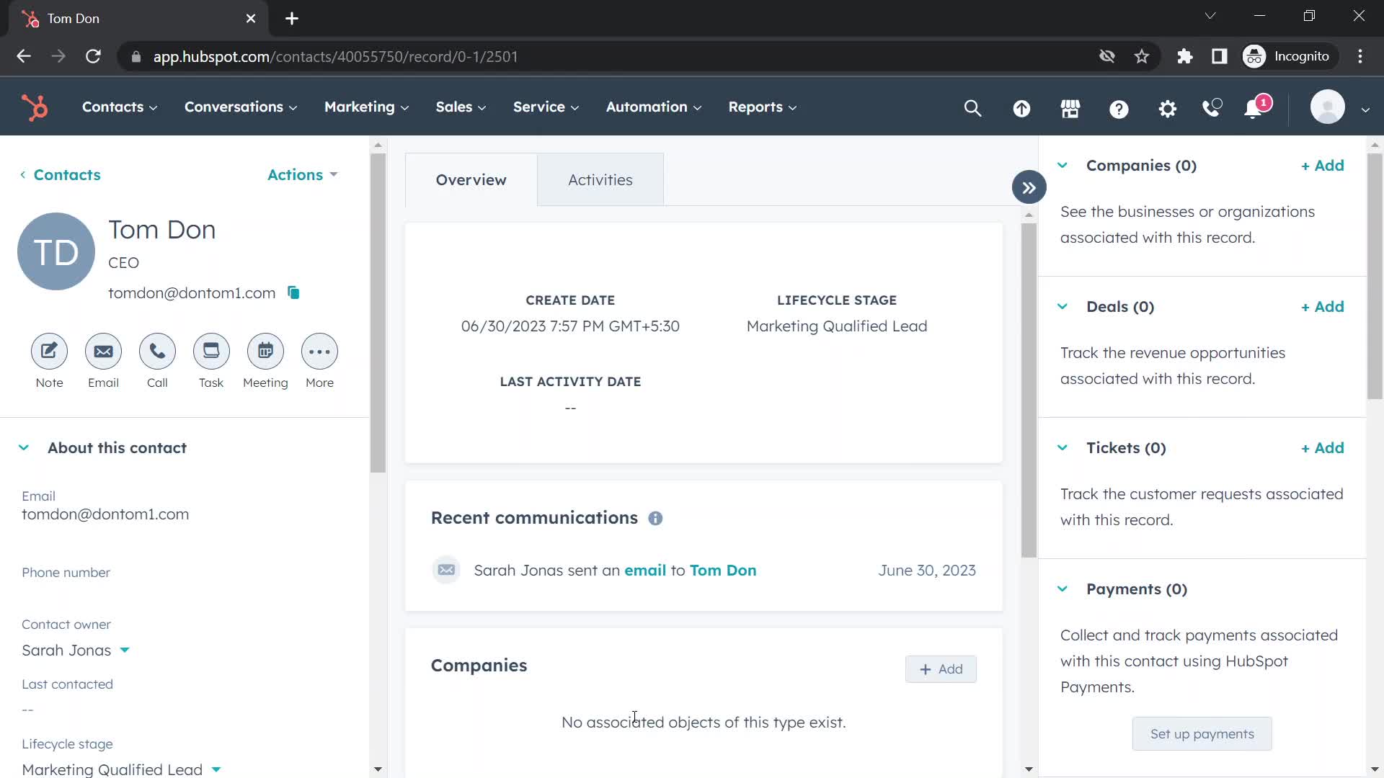Open HubSpot marketplace icon
This screenshot has height=778, width=1384.
click(1070, 107)
